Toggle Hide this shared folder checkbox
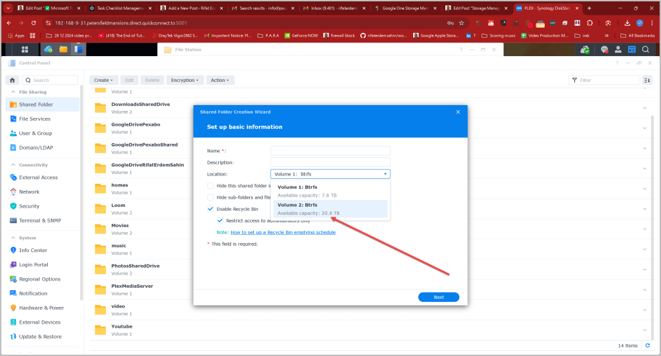The height and width of the screenshot is (356, 661). pos(210,186)
